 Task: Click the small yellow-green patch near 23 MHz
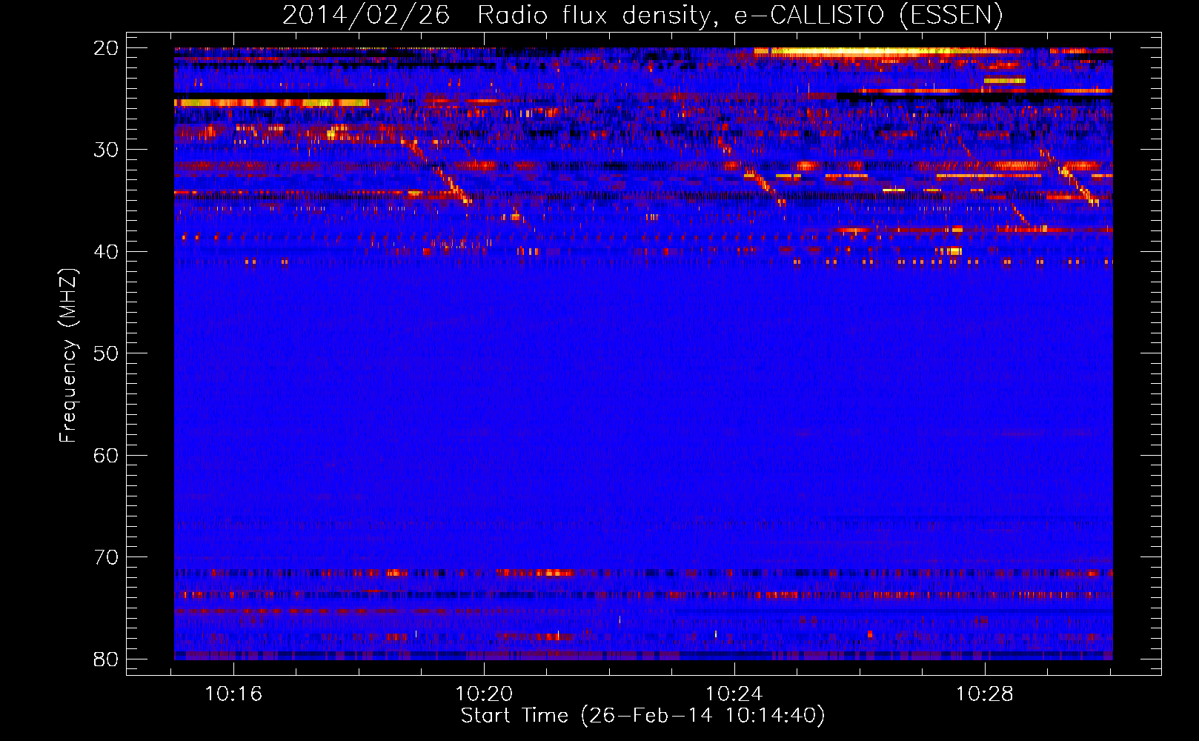coord(1004,80)
